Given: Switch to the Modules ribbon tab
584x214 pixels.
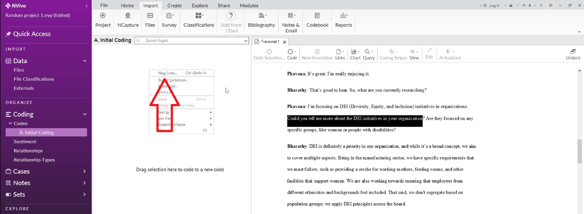Looking at the screenshot, I should 249,6.
